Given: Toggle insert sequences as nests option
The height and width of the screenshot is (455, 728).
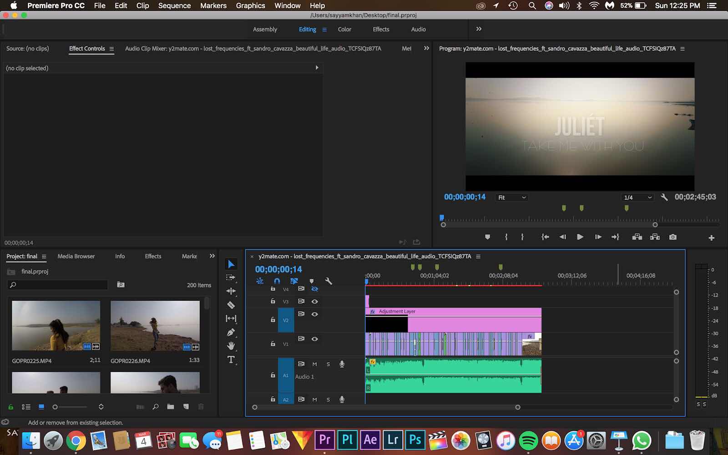Looking at the screenshot, I should [x=260, y=281].
